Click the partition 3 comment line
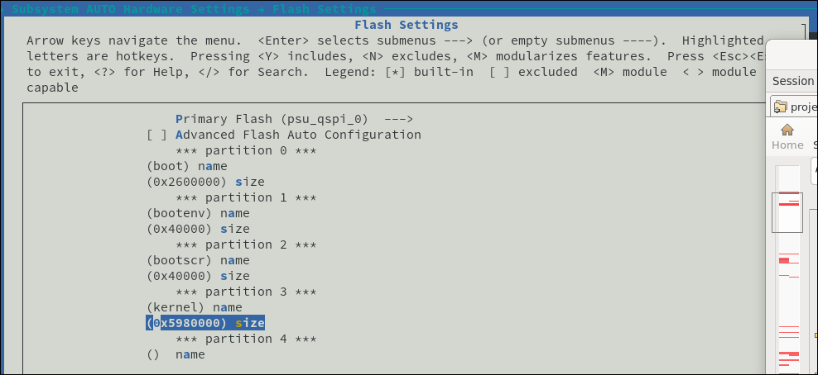 click(x=246, y=292)
